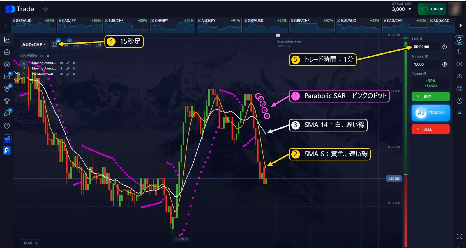Enter fullscreen mode via corner arrows
Viewport: 466px width, 248px height.
click(459, 237)
